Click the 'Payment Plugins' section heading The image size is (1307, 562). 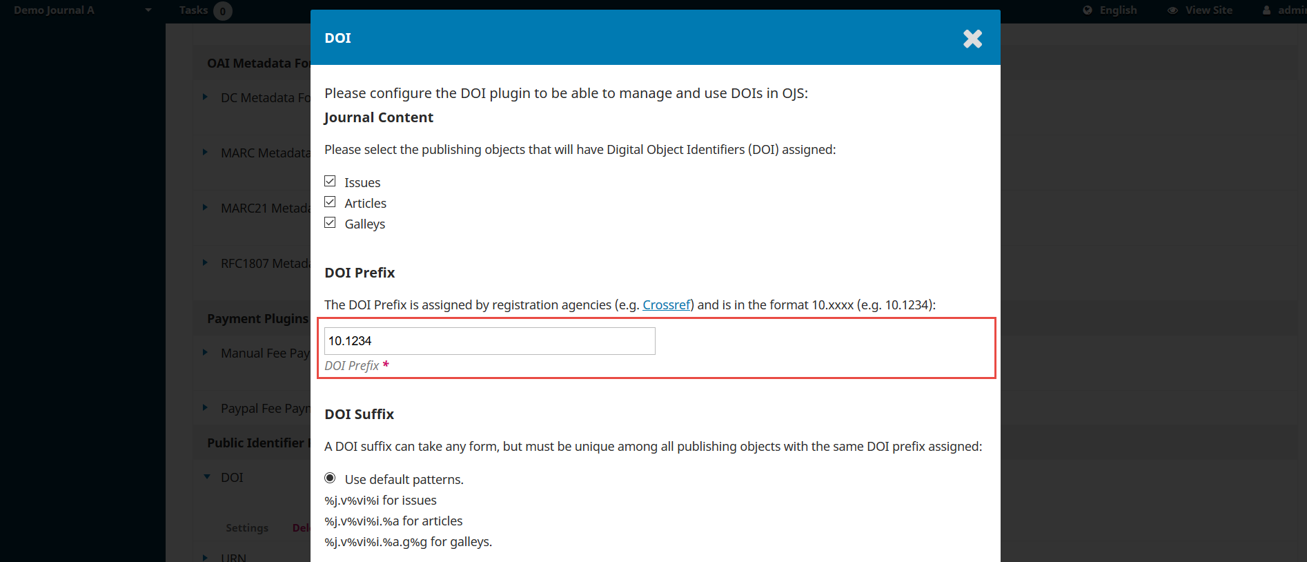(257, 318)
